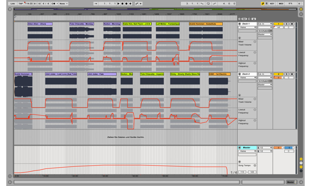Toggle the automation arm icon

pyautogui.click(x=137, y=4)
